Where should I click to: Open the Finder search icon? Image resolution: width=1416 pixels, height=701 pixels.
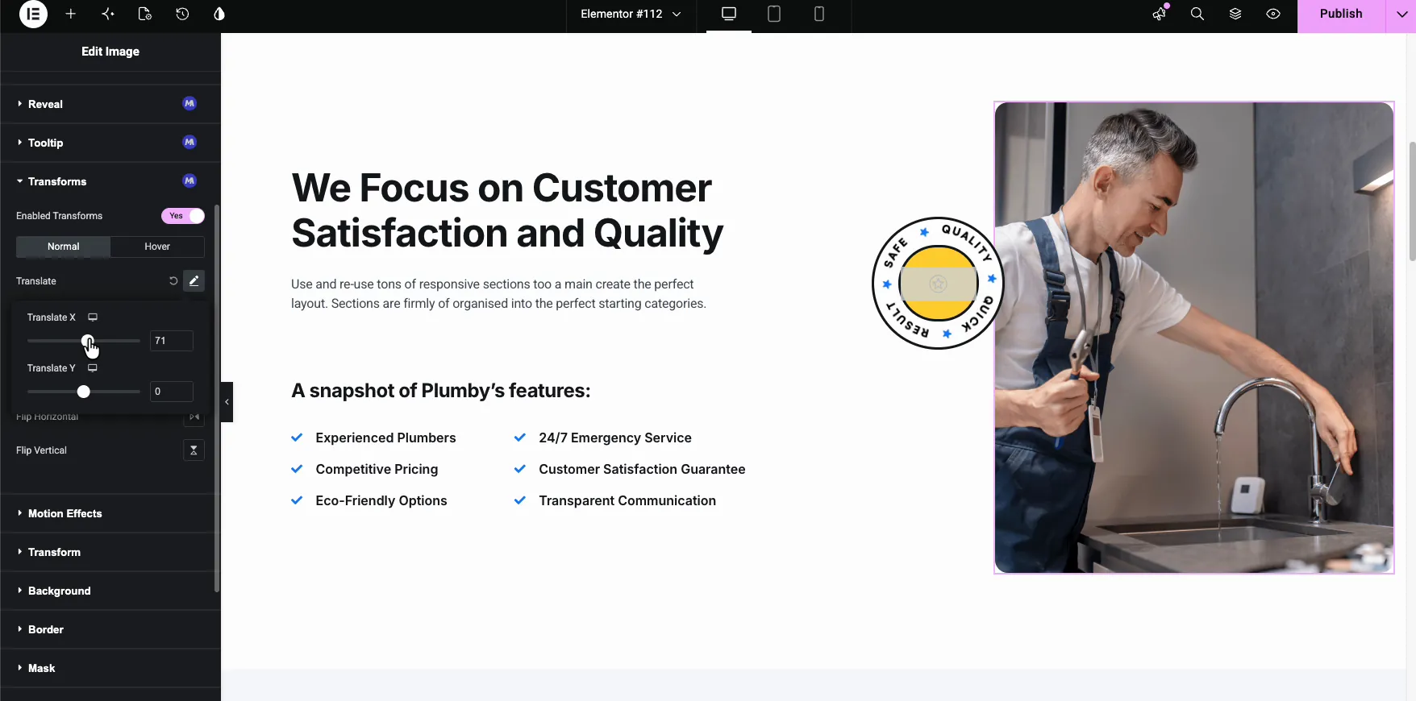click(x=1197, y=14)
